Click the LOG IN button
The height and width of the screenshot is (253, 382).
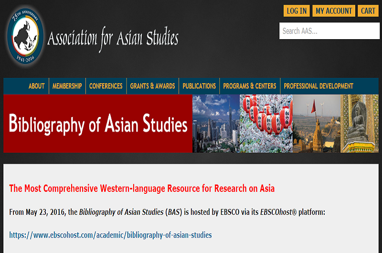(x=297, y=11)
